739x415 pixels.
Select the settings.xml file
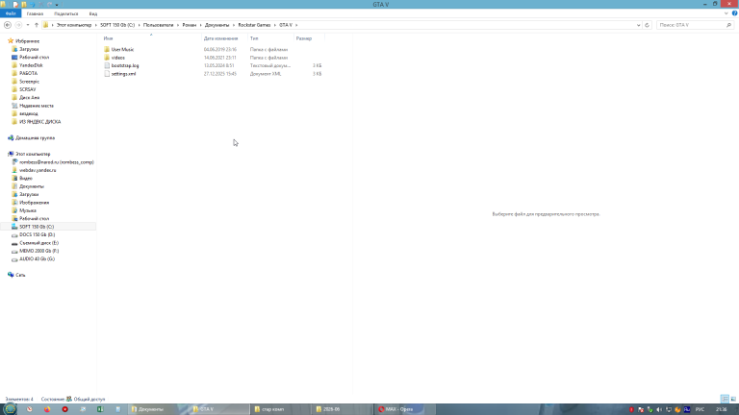click(123, 74)
